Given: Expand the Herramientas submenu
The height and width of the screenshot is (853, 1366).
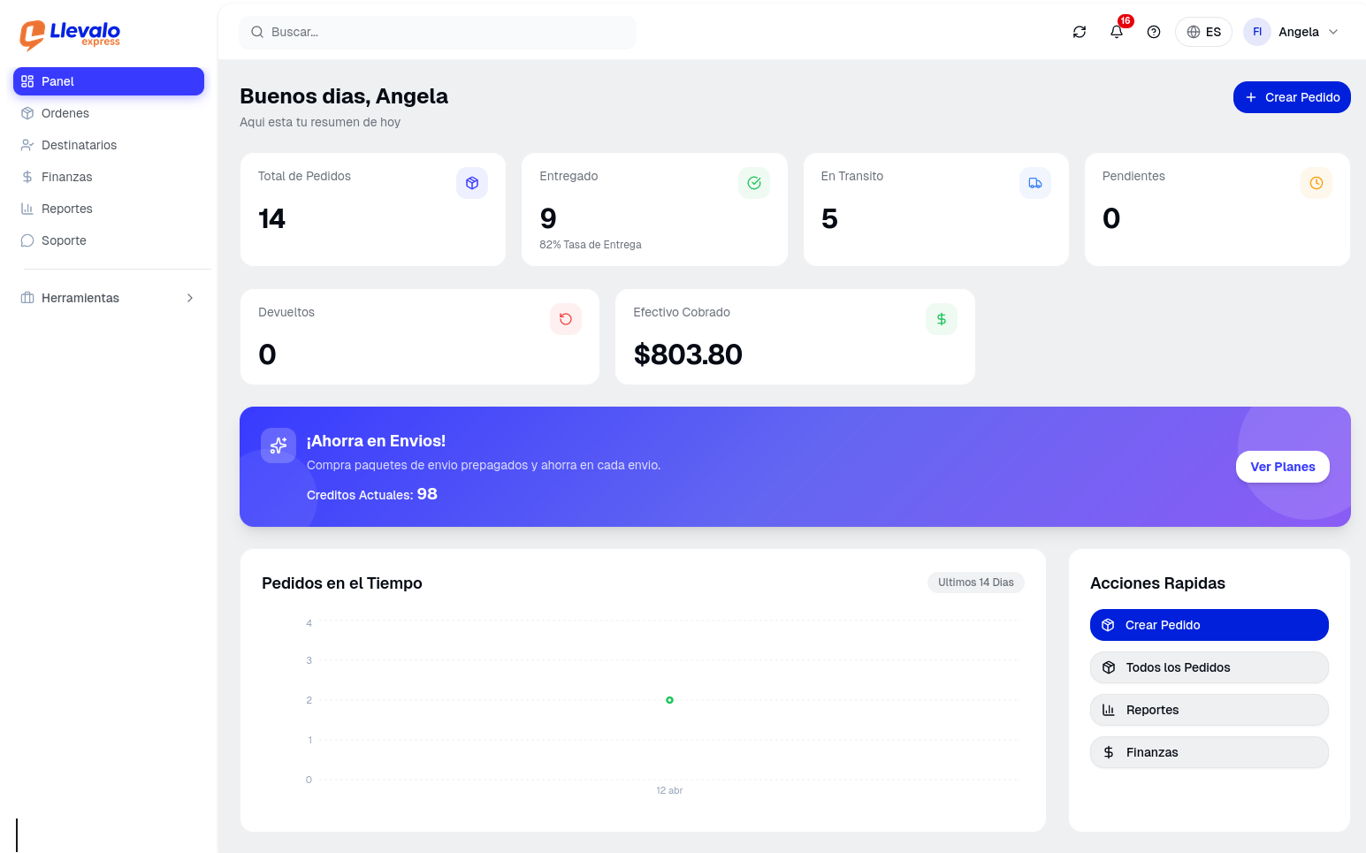Looking at the screenshot, I should (x=108, y=298).
